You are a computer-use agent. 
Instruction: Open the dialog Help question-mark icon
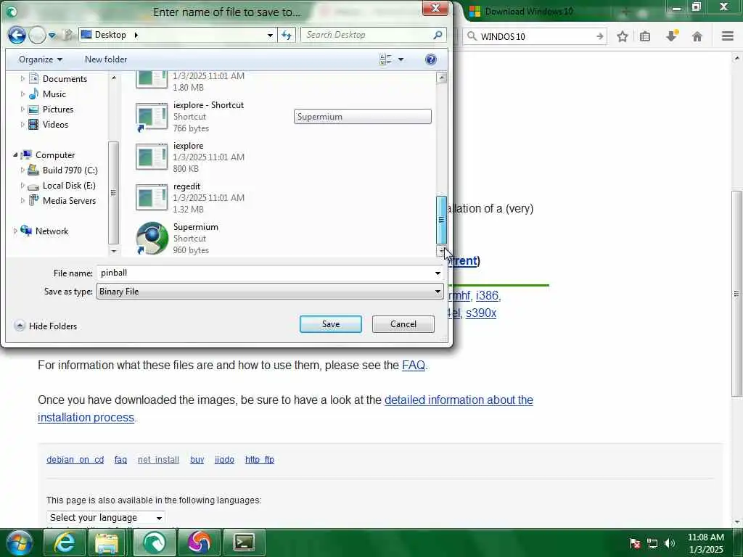[x=431, y=59]
